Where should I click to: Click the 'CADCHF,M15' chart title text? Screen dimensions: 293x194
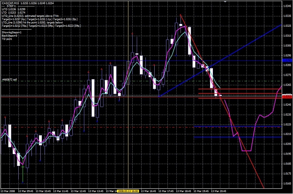(9, 3)
